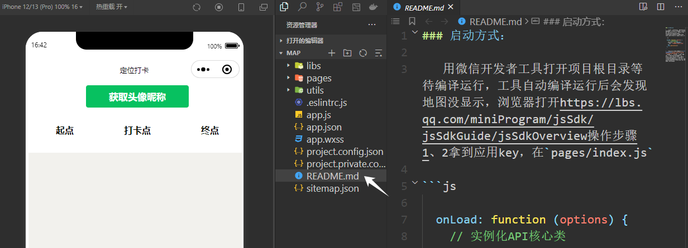Click the onLoad function line 7
This screenshot has height=248, width=688.
pos(532,220)
